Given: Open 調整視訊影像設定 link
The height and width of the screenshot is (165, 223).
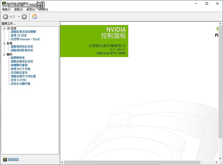Looking at the screenshot, I should (x=22, y=50).
